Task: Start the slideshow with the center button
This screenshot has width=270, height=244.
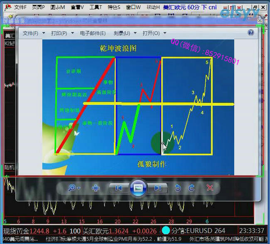Action: tap(138, 188)
